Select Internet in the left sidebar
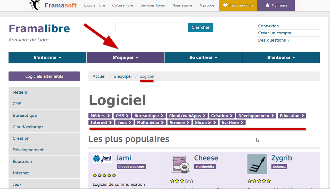This screenshot has height=189, width=330. tap(44, 173)
